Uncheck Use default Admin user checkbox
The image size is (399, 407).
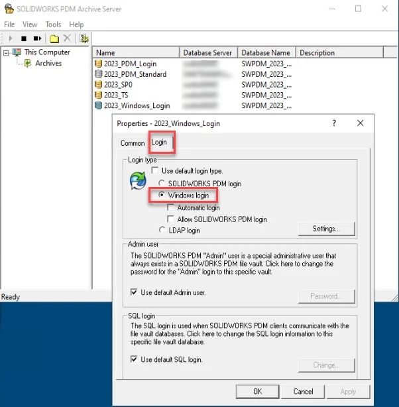click(x=134, y=292)
